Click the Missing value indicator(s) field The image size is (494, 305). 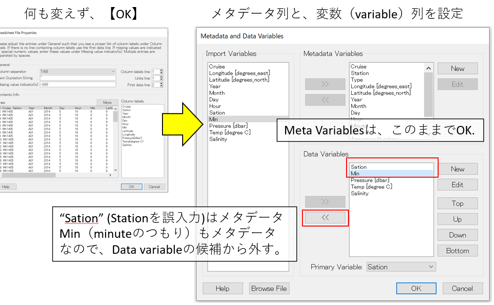(77, 85)
